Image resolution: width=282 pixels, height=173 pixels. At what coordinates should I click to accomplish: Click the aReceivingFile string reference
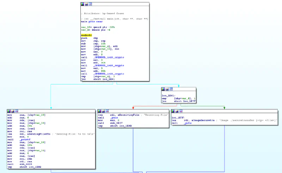(x=123, y=115)
